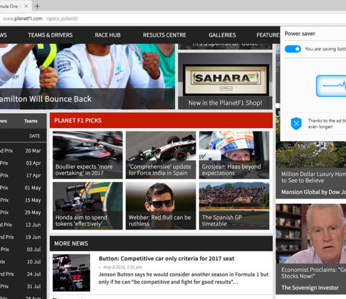Viewport: 346px width, 299px height.
Task: Open the Race Hub menu
Action: tap(108, 35)
